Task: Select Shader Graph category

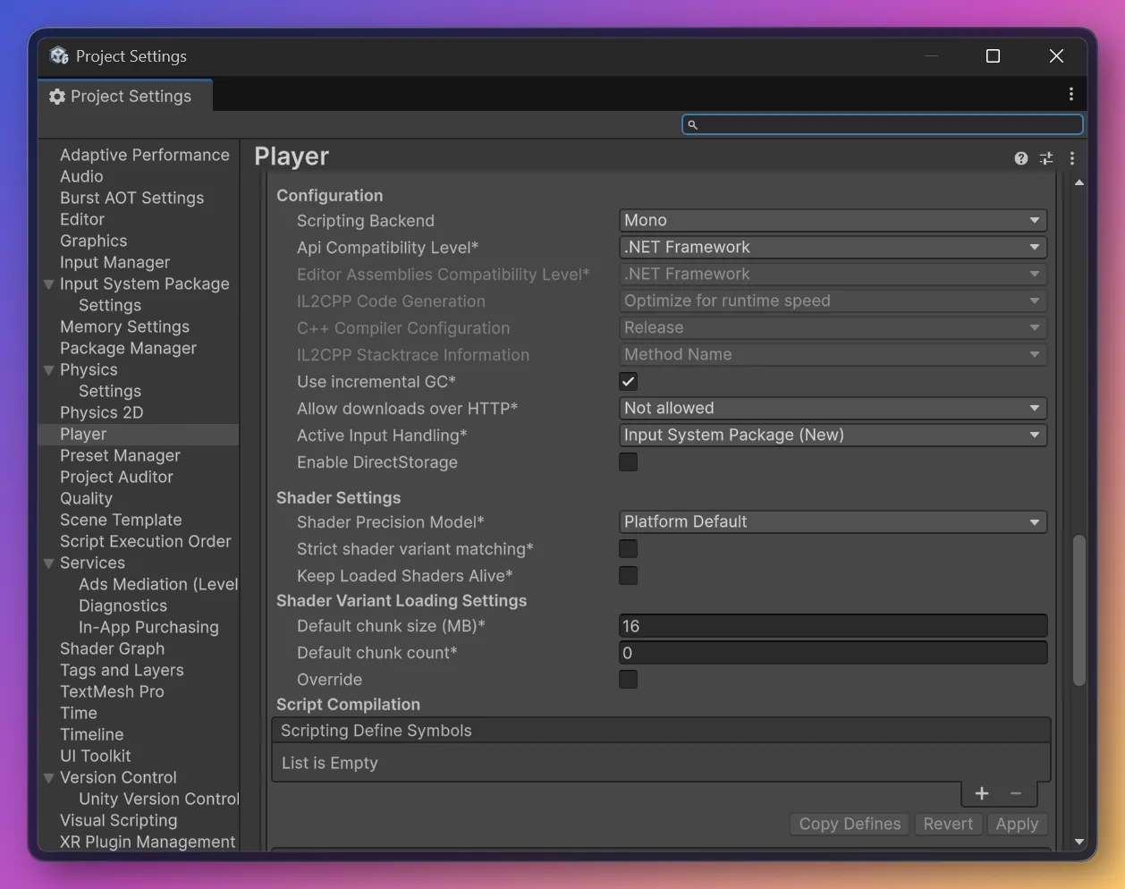Action: pos(112,648)
